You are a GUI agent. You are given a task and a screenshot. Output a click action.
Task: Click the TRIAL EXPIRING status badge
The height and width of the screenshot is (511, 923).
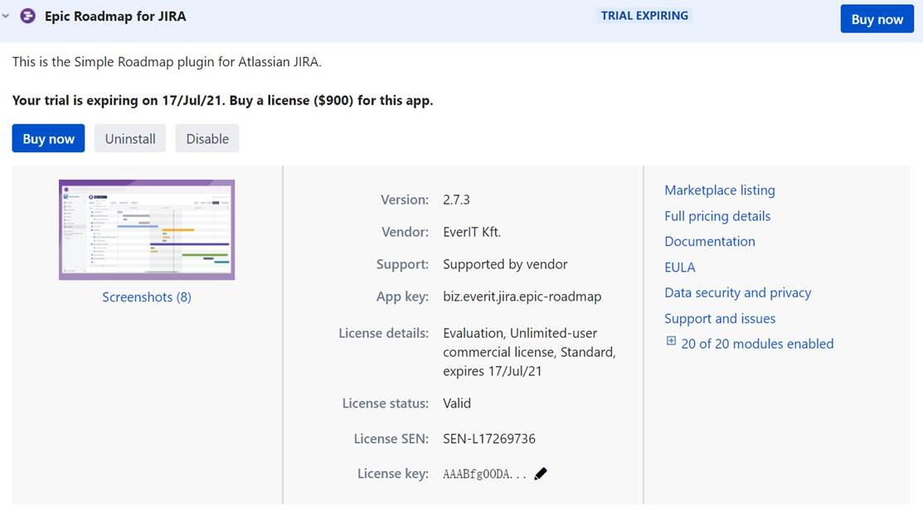coord(644,16)
